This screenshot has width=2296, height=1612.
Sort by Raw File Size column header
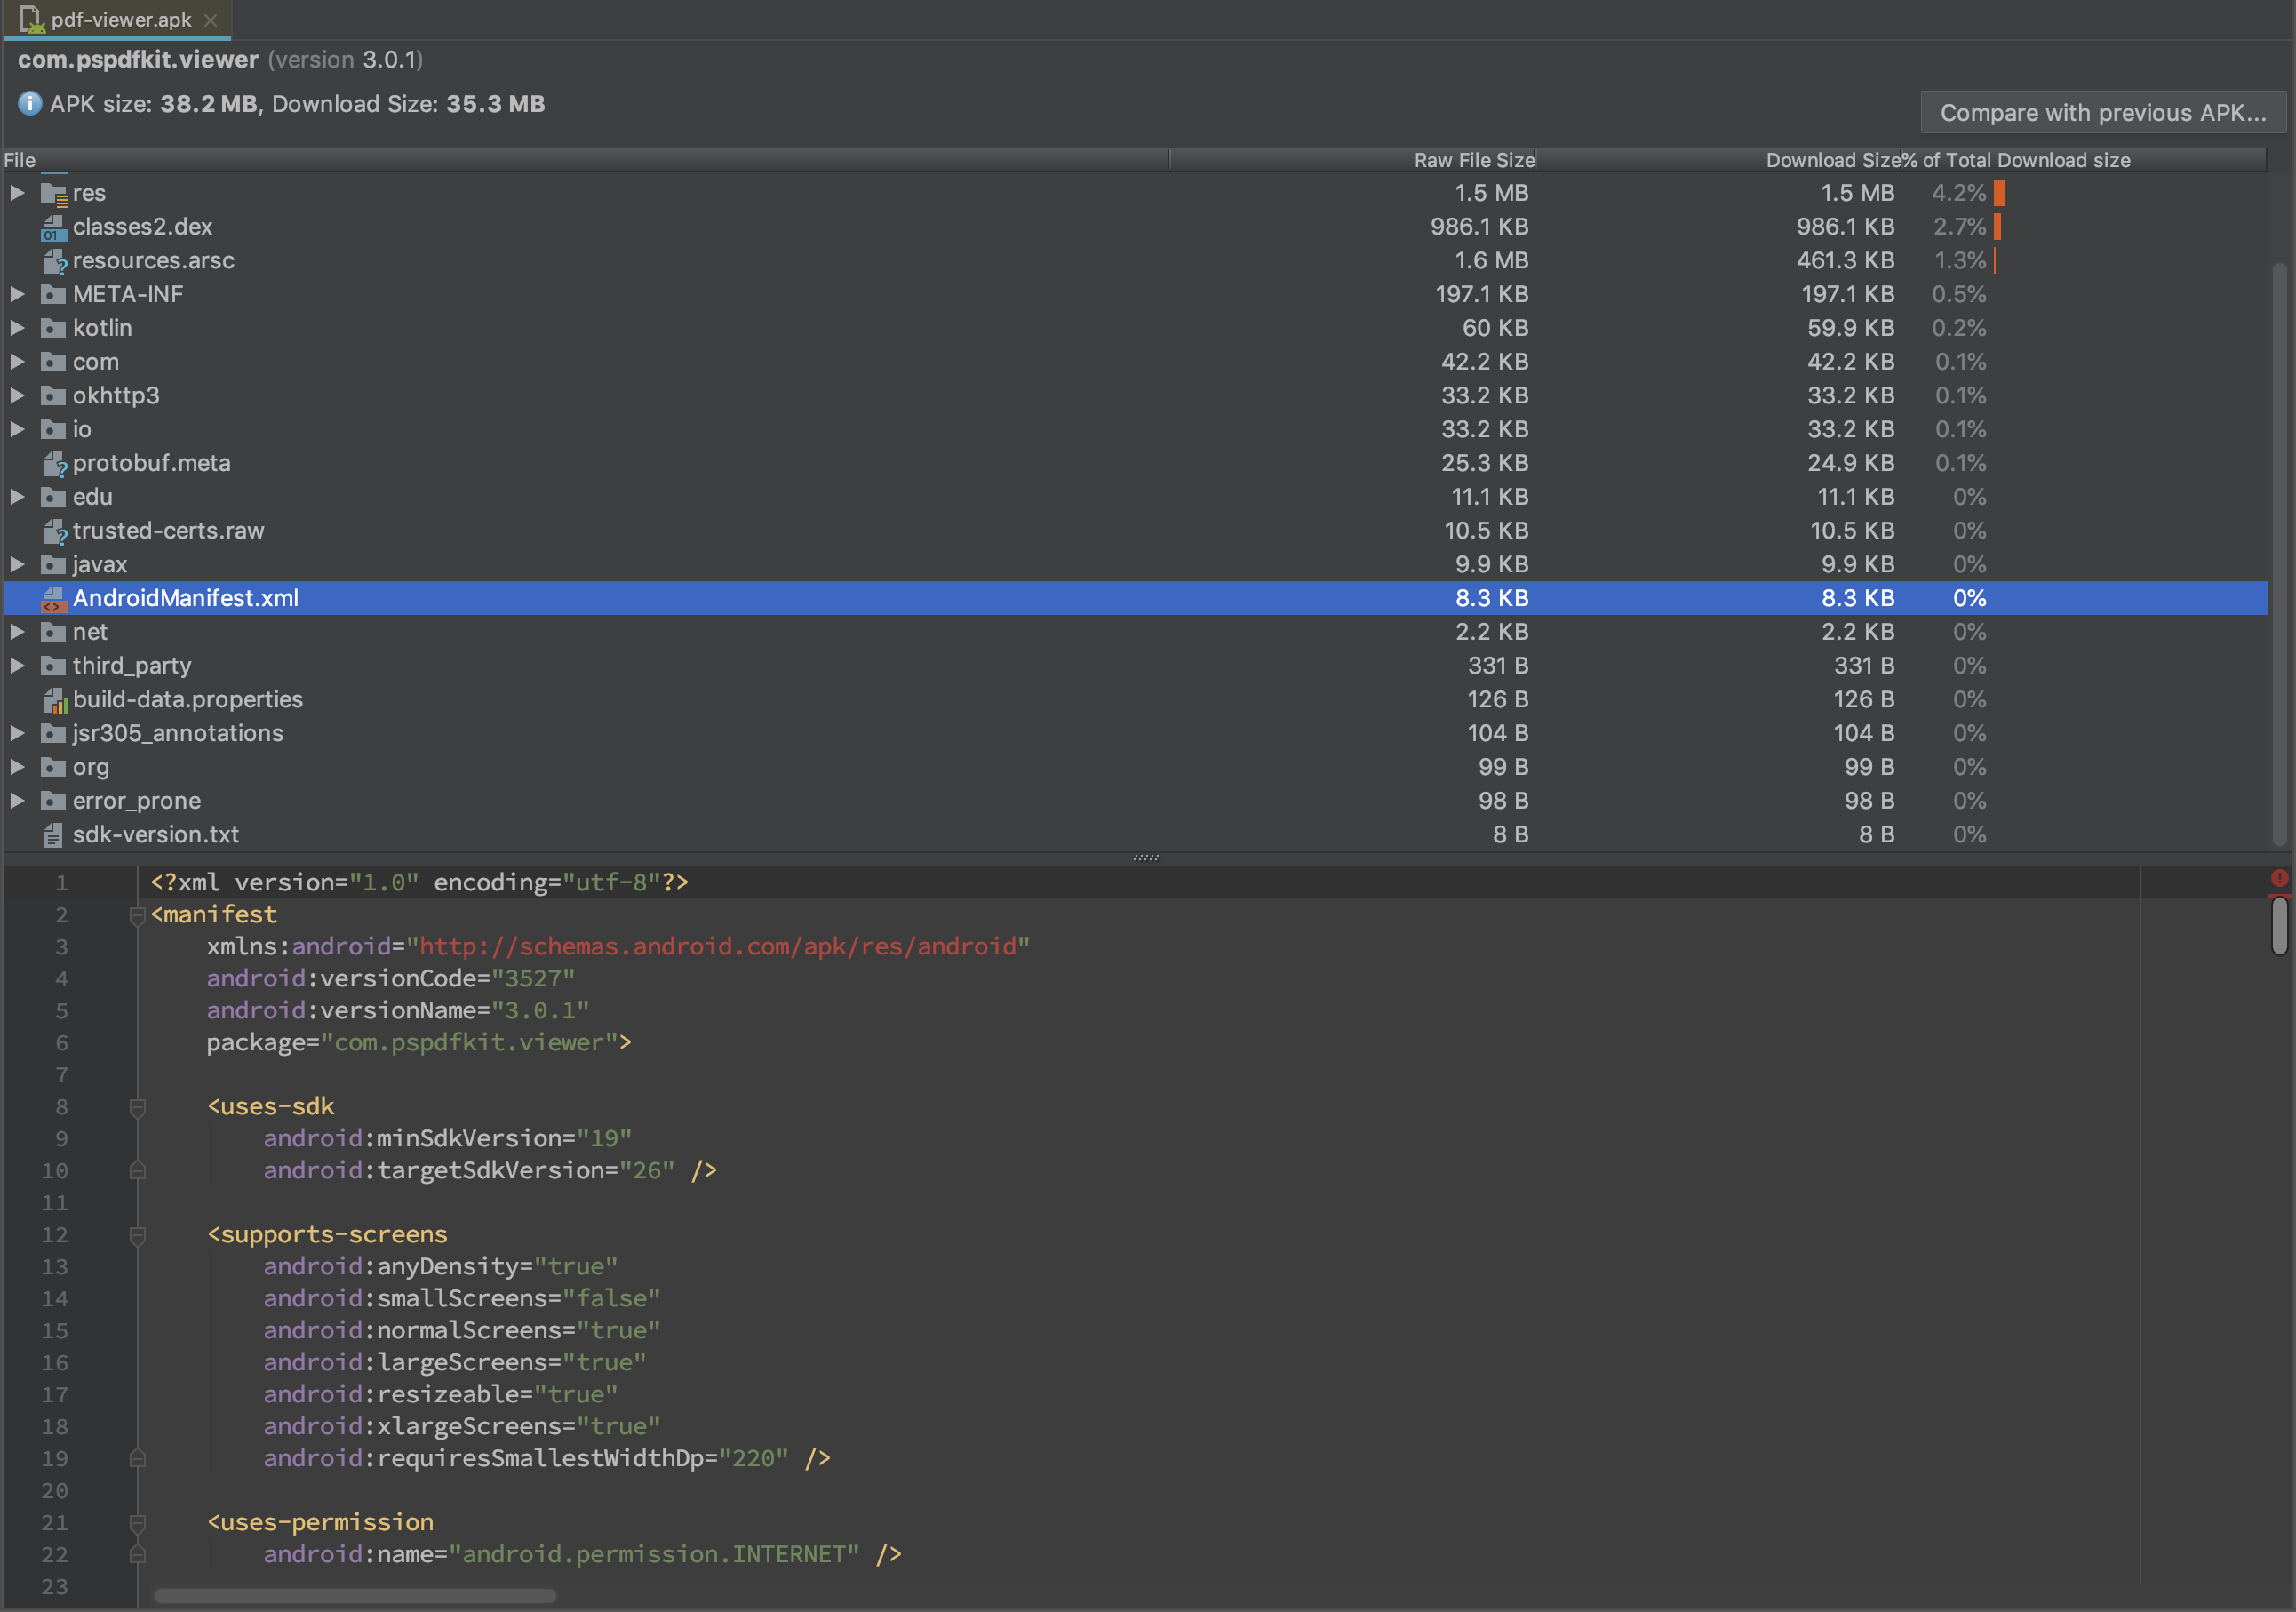click(x=1473, y=160)
